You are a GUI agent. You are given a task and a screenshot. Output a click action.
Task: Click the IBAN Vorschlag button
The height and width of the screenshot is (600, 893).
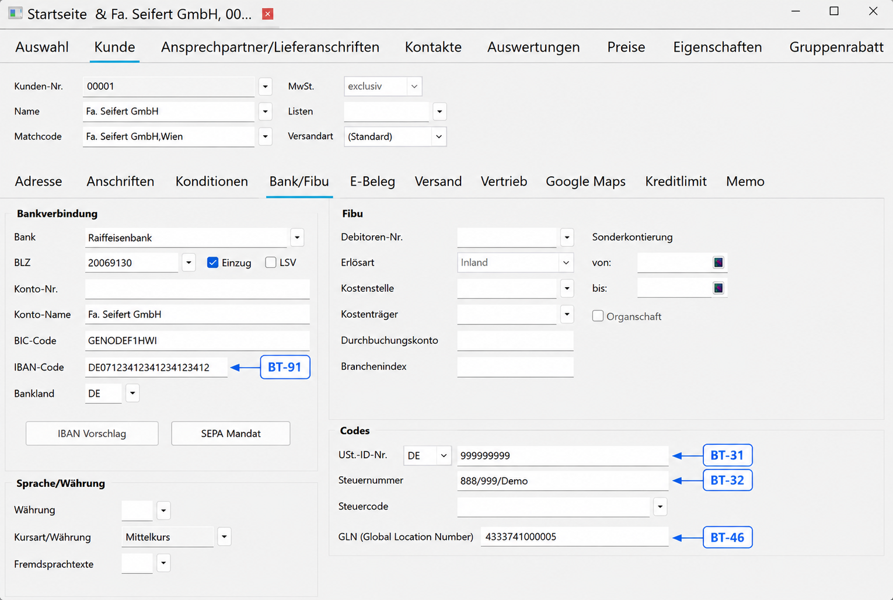92,434
